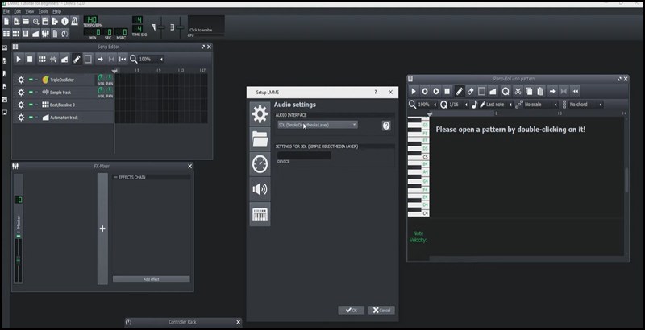Toggle mute on Automation track
The height and width of the screenshot is (330, 645).
coord(31,118)
